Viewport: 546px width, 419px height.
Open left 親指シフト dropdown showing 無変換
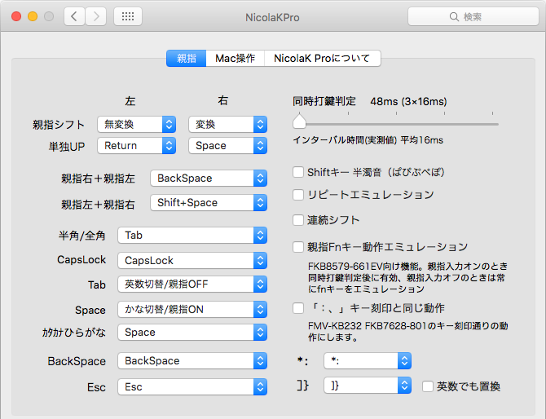tap(137, 125)
